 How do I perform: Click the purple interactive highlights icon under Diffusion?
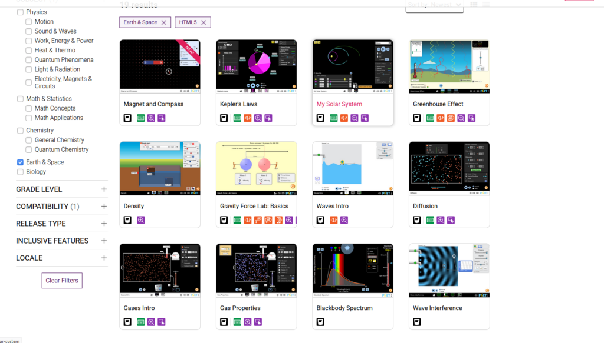[x=451, y=220]
